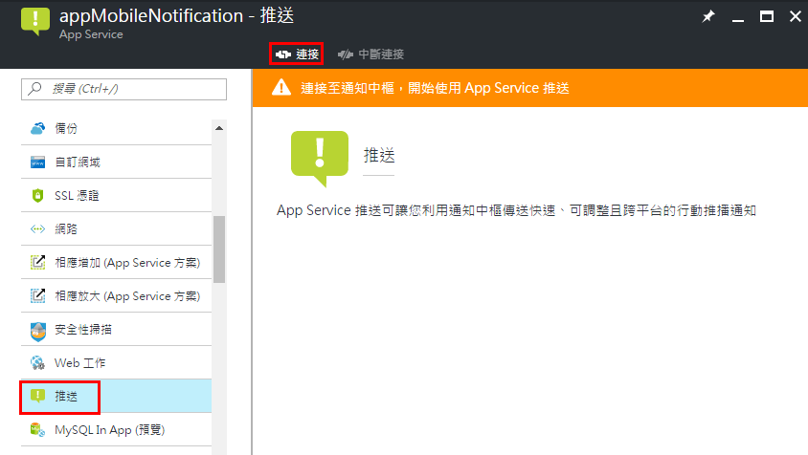
Task: Click the warning triangle icon in banner
Action: (281, 88)
